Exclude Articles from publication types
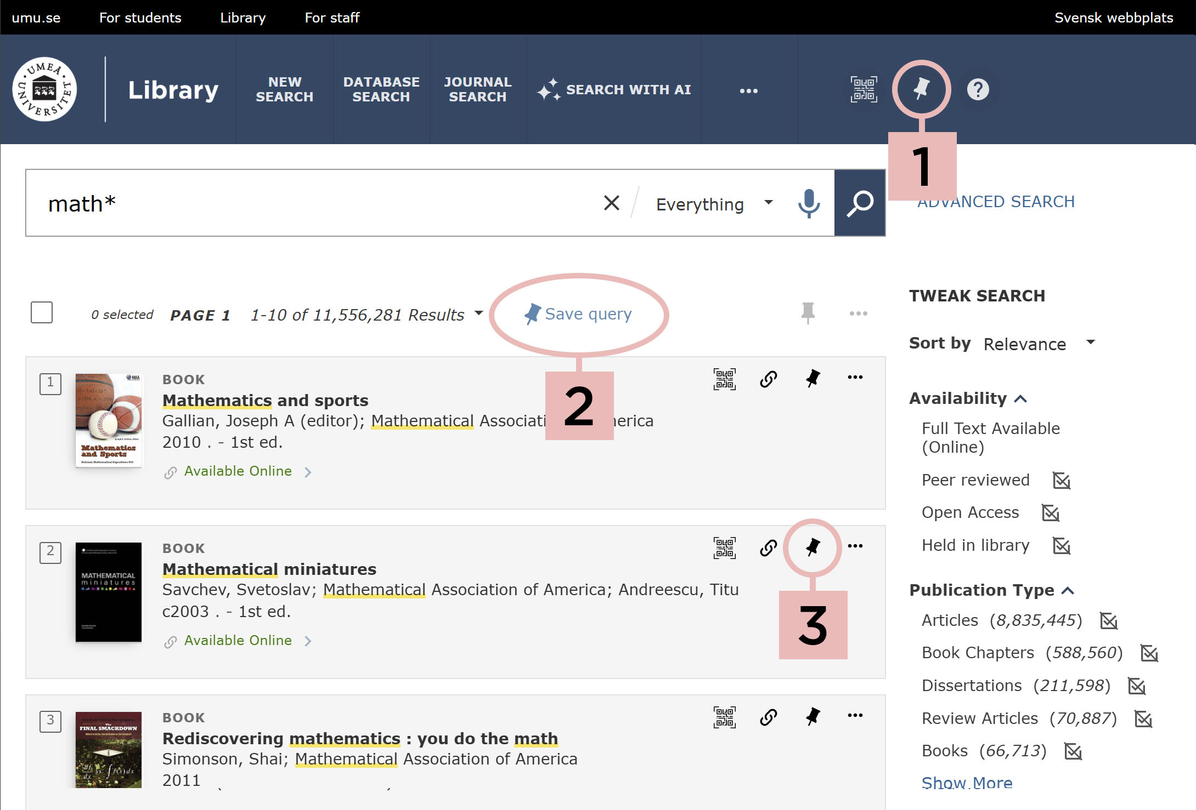The width and height of the screenshot is (1196, 810). (x=1109, y=621)
